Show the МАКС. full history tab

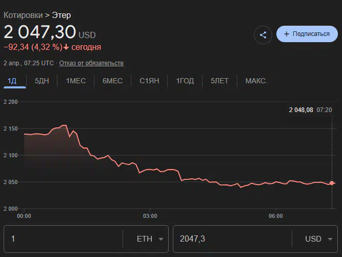(x=256, y=81)
